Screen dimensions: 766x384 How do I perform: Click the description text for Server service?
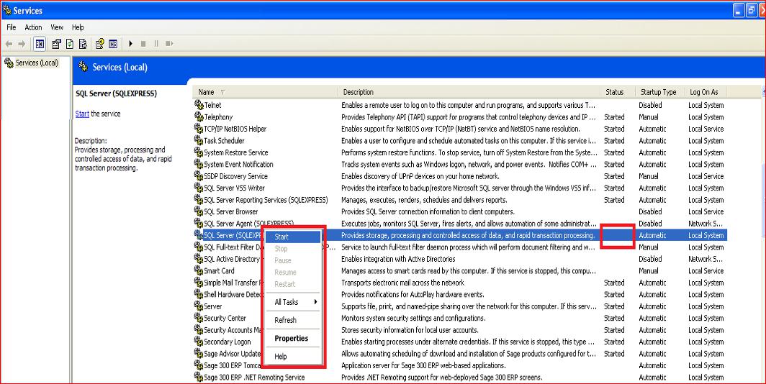(469, 306)
